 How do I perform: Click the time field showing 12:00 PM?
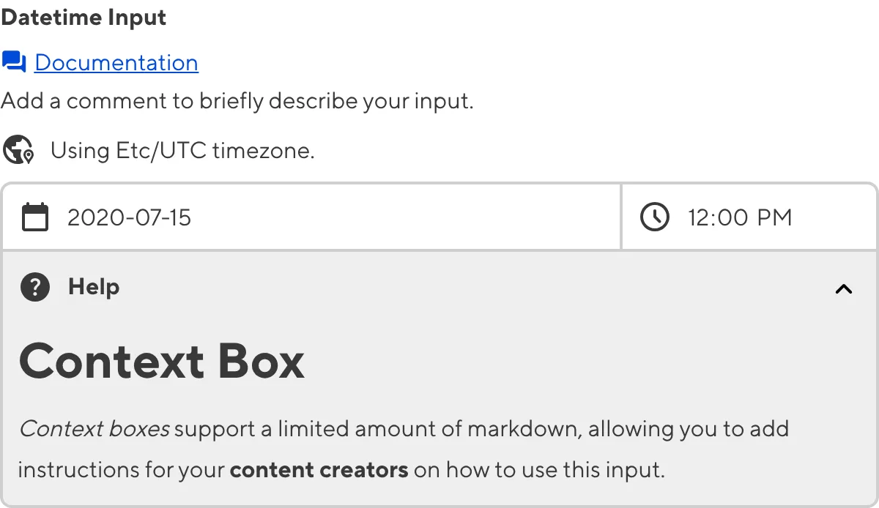tap(740, 217)
